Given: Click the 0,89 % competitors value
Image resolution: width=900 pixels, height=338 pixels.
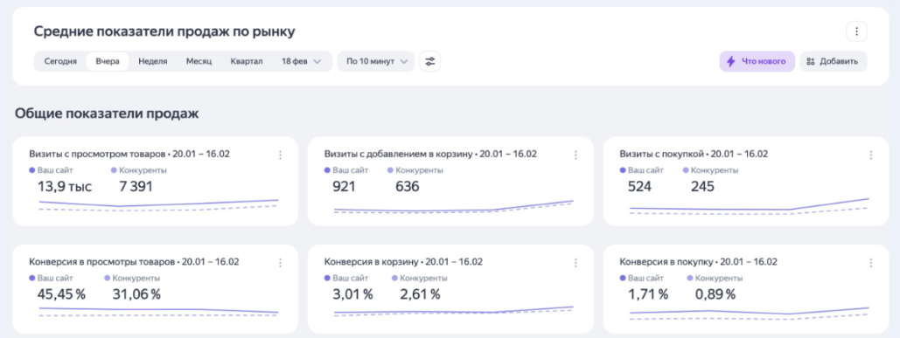Looking at the screenshot, I should click(715, 294).
